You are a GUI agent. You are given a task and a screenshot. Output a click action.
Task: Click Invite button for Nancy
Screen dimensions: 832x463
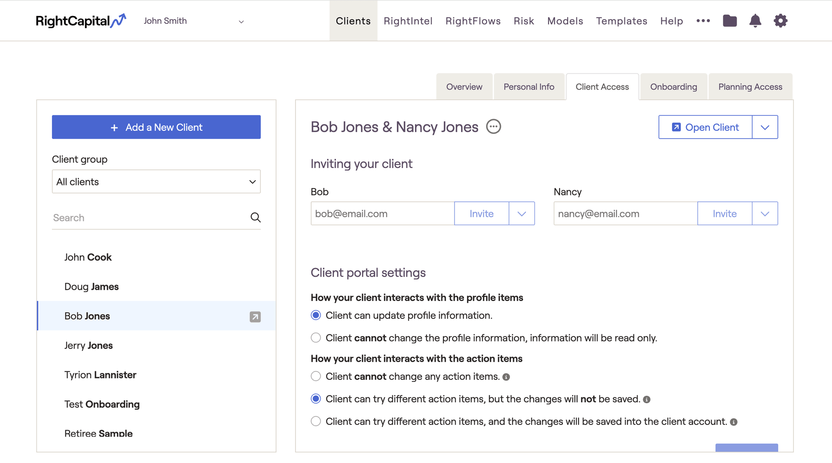point(725,214)
